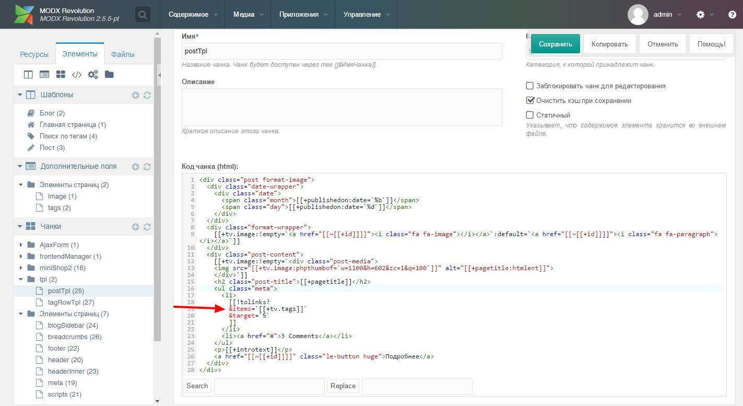This screenshot has height=406, width=743.
Task: Click the new chunk icon in tree toolbar
Action: click(x=61, y=75)
